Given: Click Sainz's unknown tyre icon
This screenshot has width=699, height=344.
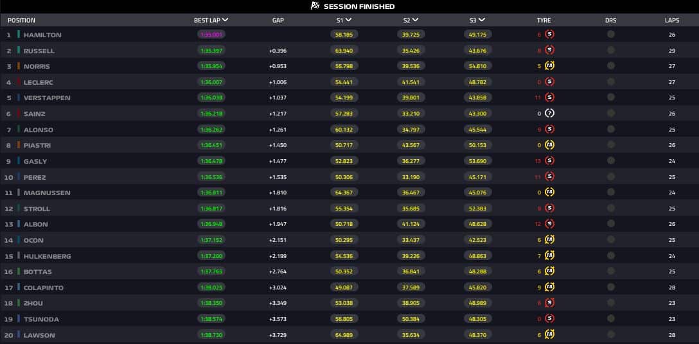Looking at the screenshot, I should pyautogui.click(x=550, y=114).
